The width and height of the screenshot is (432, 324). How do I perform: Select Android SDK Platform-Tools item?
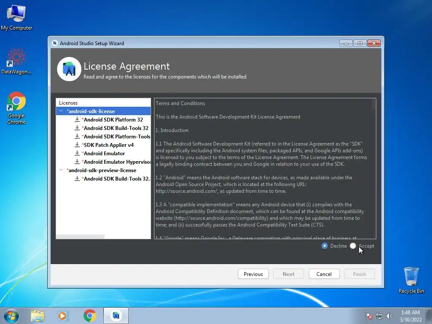point(117,137)
